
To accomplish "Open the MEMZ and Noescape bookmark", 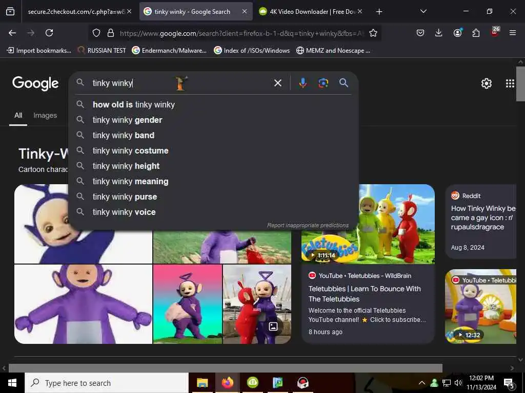I will click(x=333, y=51).
